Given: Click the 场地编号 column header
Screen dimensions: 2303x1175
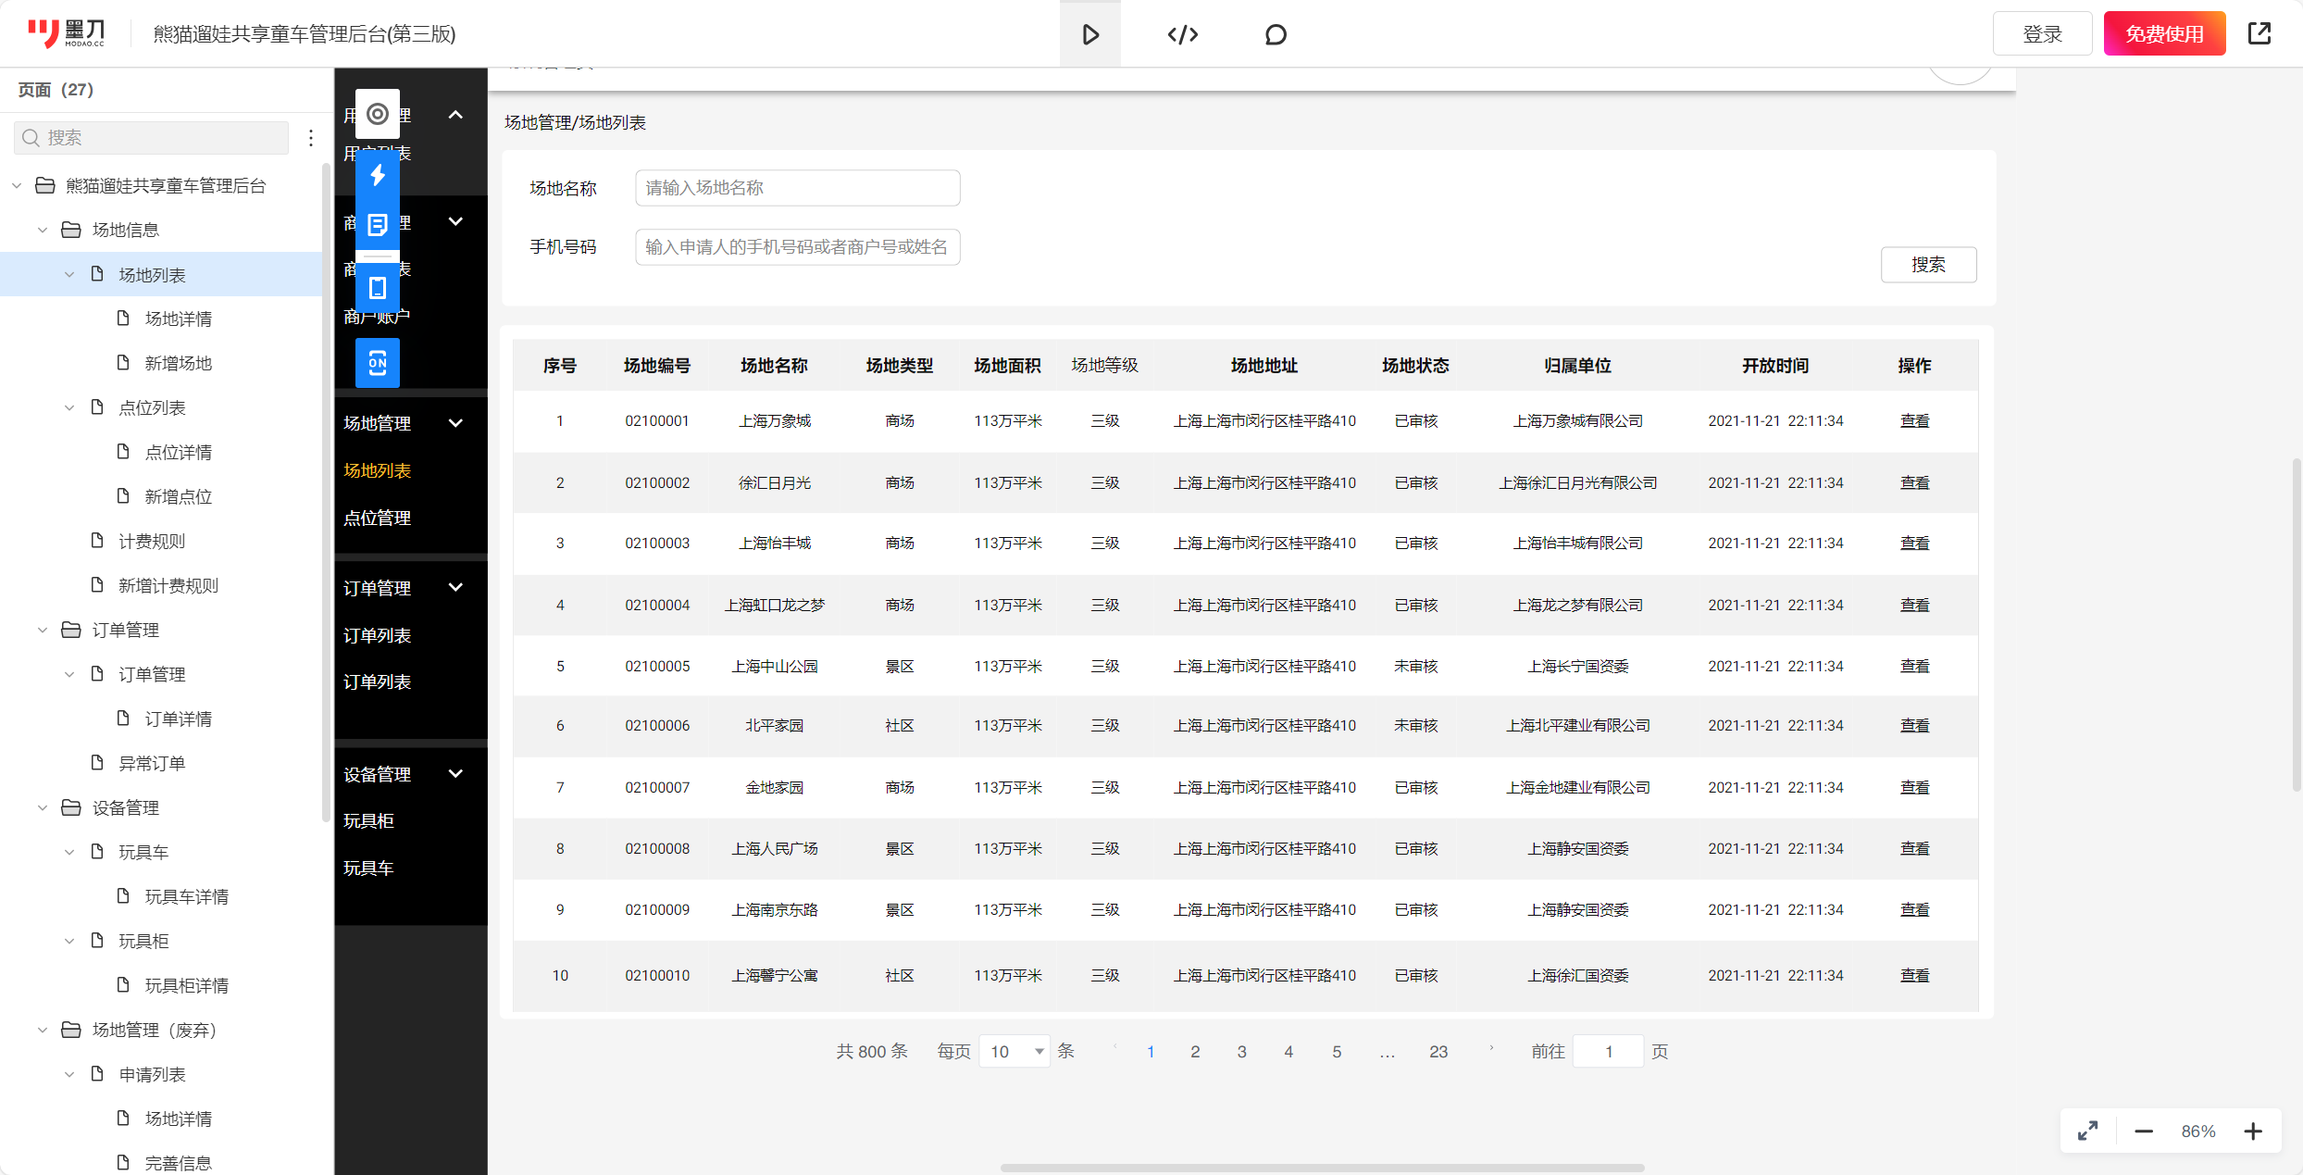Looking at the screenshot, I should [656, 365].
